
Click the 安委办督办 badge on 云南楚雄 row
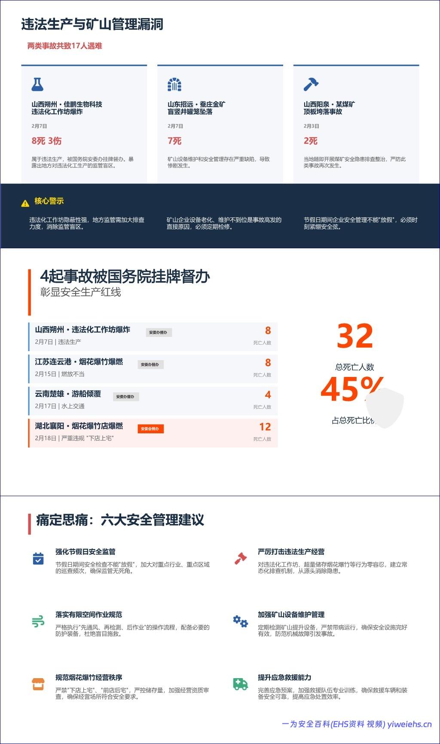point(125,397)
